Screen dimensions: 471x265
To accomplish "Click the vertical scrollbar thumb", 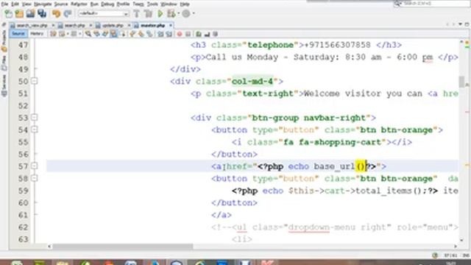I will [x=461, y=82].
